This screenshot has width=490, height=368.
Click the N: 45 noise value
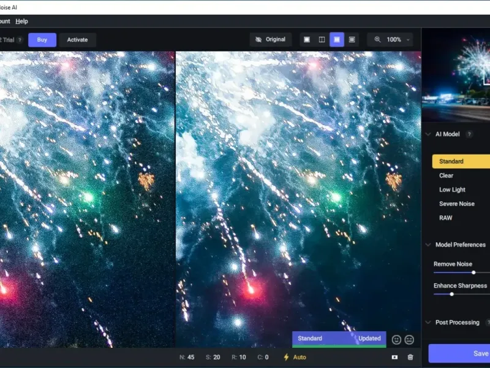coord(187,357)
